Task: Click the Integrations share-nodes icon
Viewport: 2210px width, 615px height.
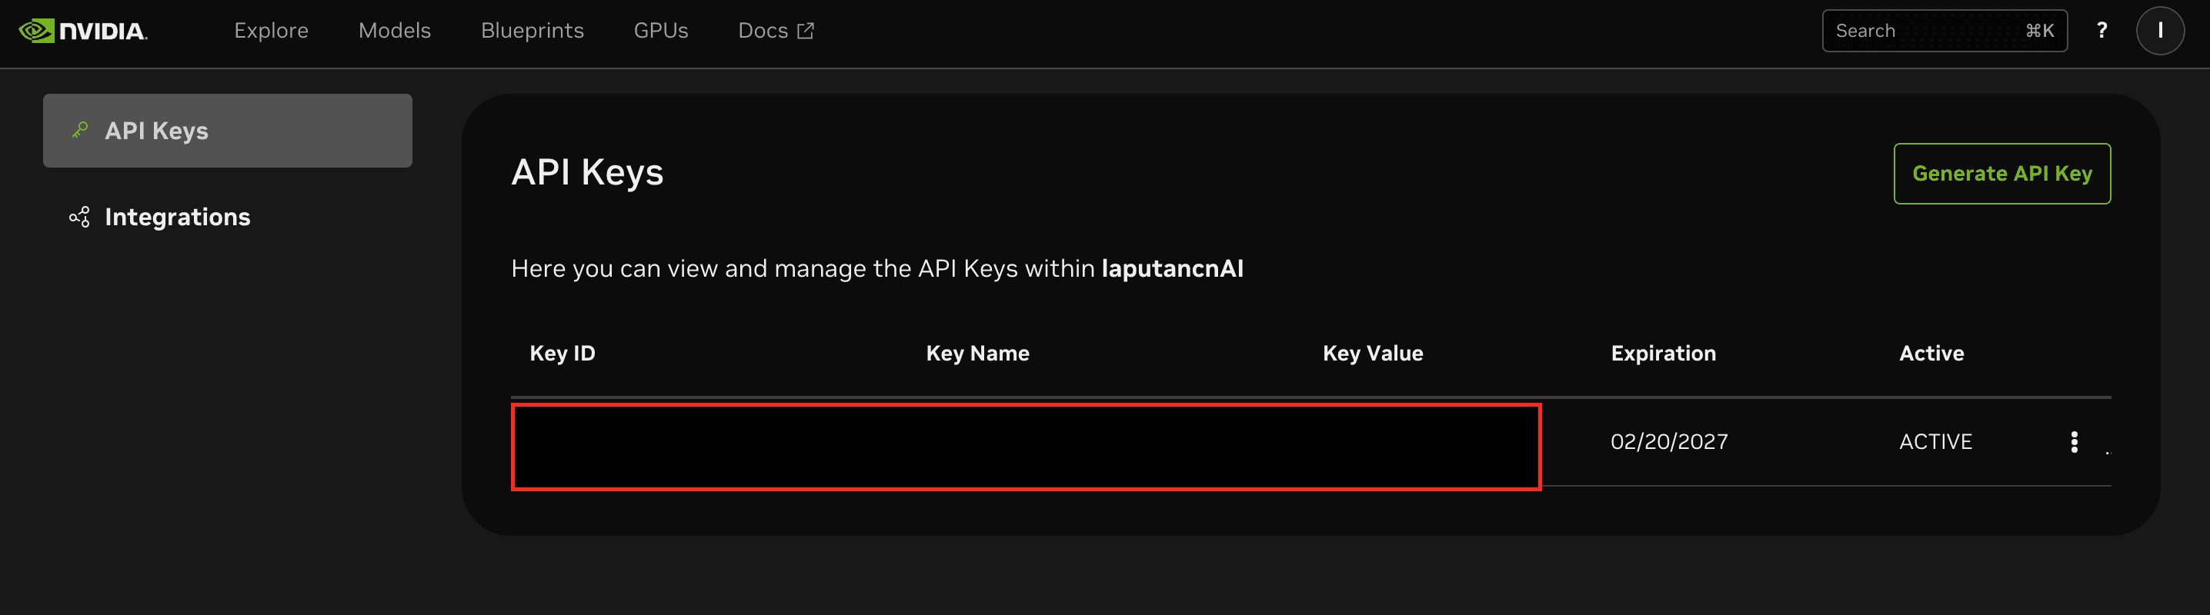Action: pyautogui.click(x=79, y=217)
